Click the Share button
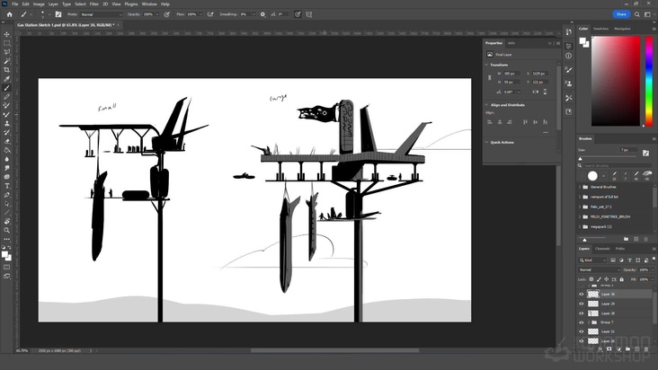Viewport: 658px width, 370px height. coord(620,14)
